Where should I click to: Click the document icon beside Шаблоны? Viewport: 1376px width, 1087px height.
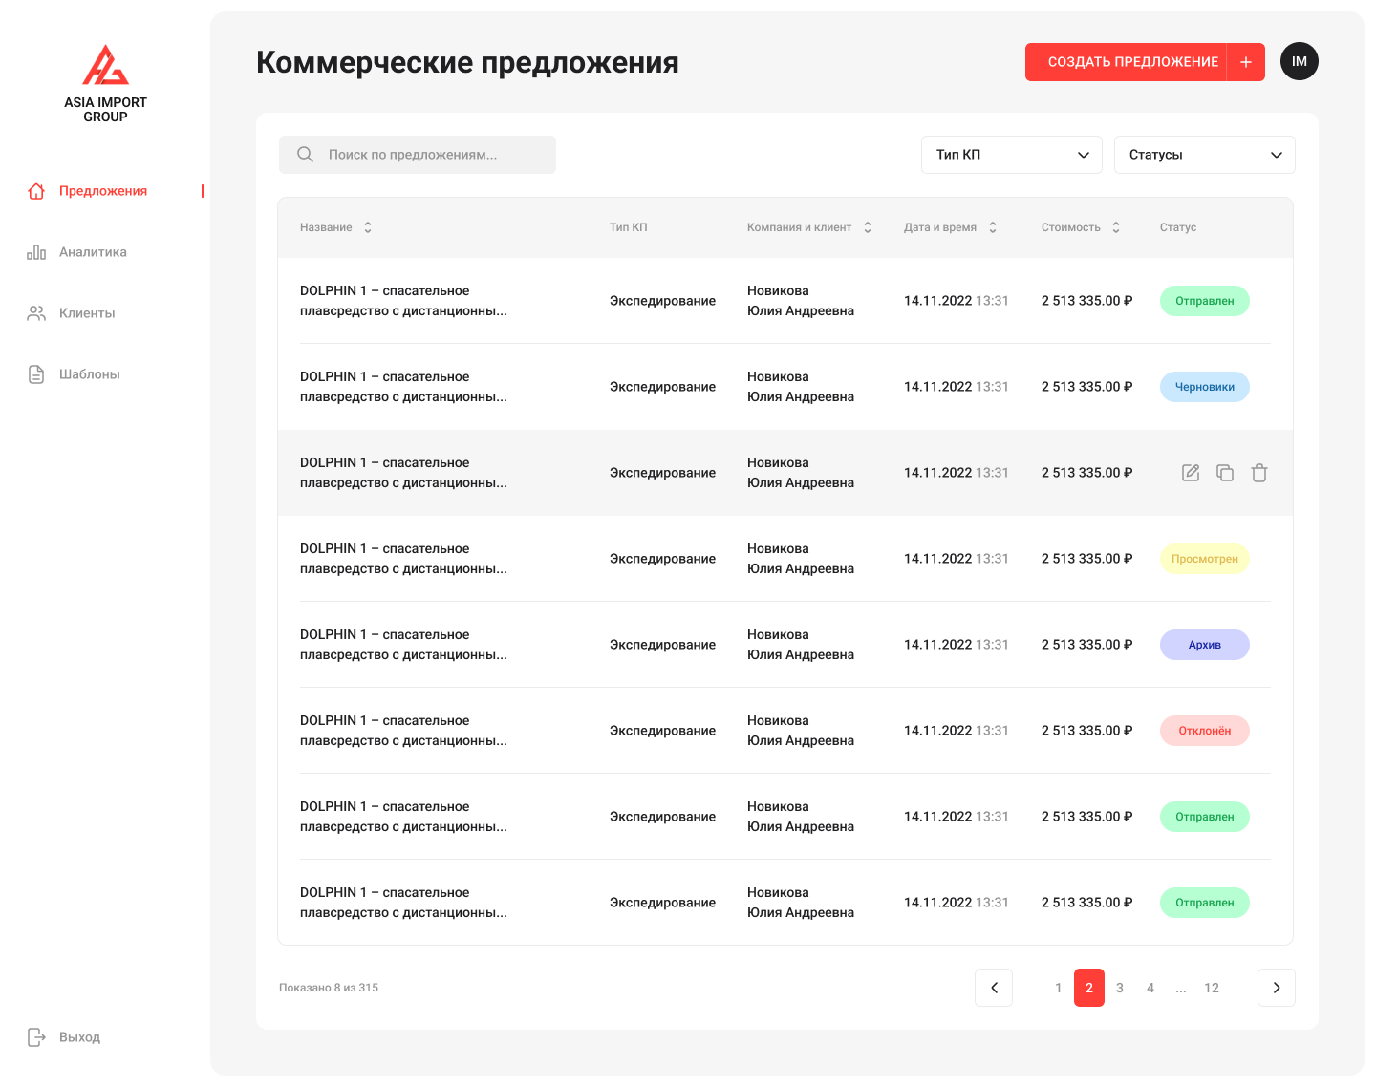[36, 374]
